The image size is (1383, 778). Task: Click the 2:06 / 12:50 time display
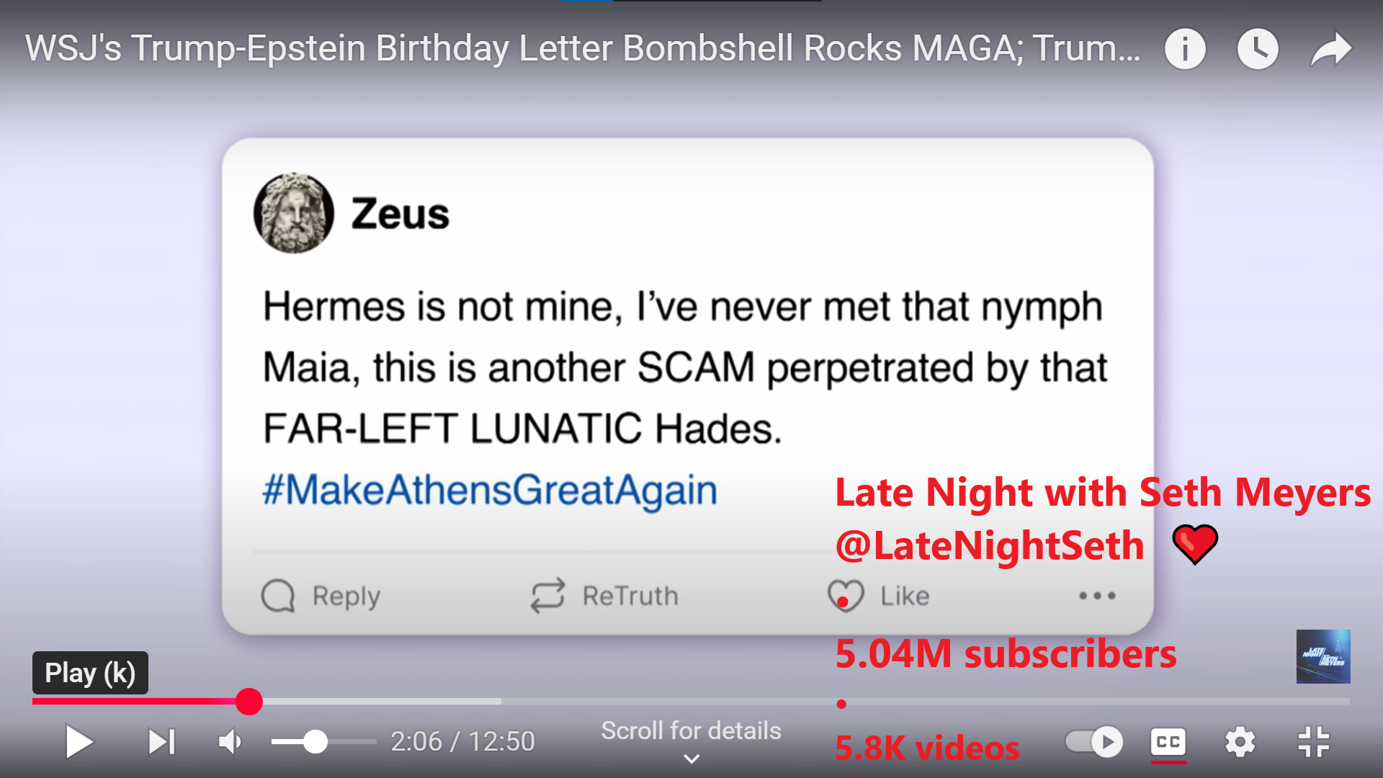point(462,742)
